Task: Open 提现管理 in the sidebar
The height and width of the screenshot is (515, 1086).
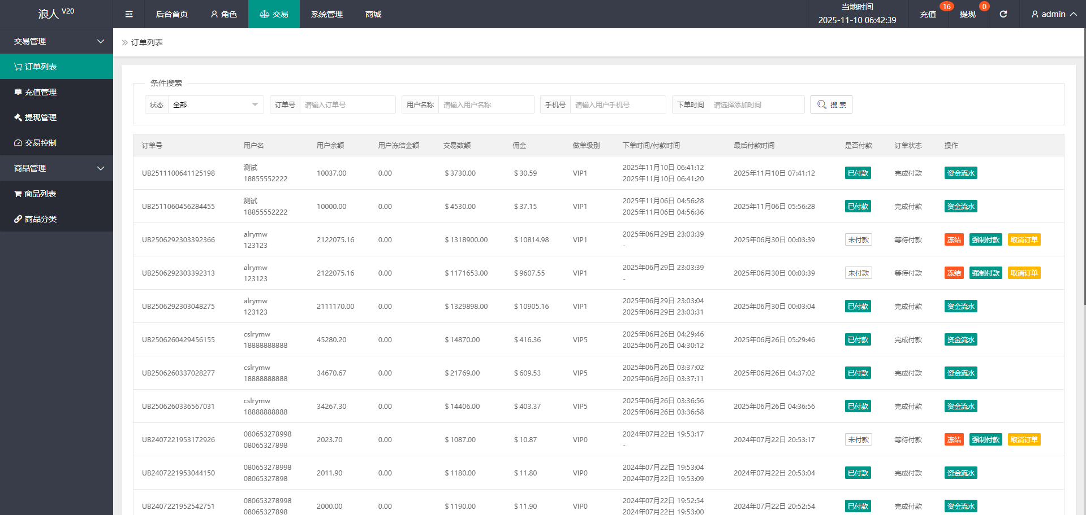Action: [x=40, y=117]
